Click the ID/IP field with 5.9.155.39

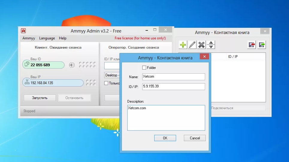pos(173,87)
